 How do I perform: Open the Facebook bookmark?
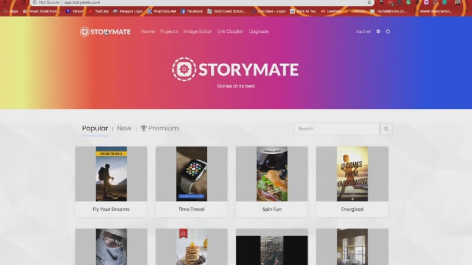[192, 11]
